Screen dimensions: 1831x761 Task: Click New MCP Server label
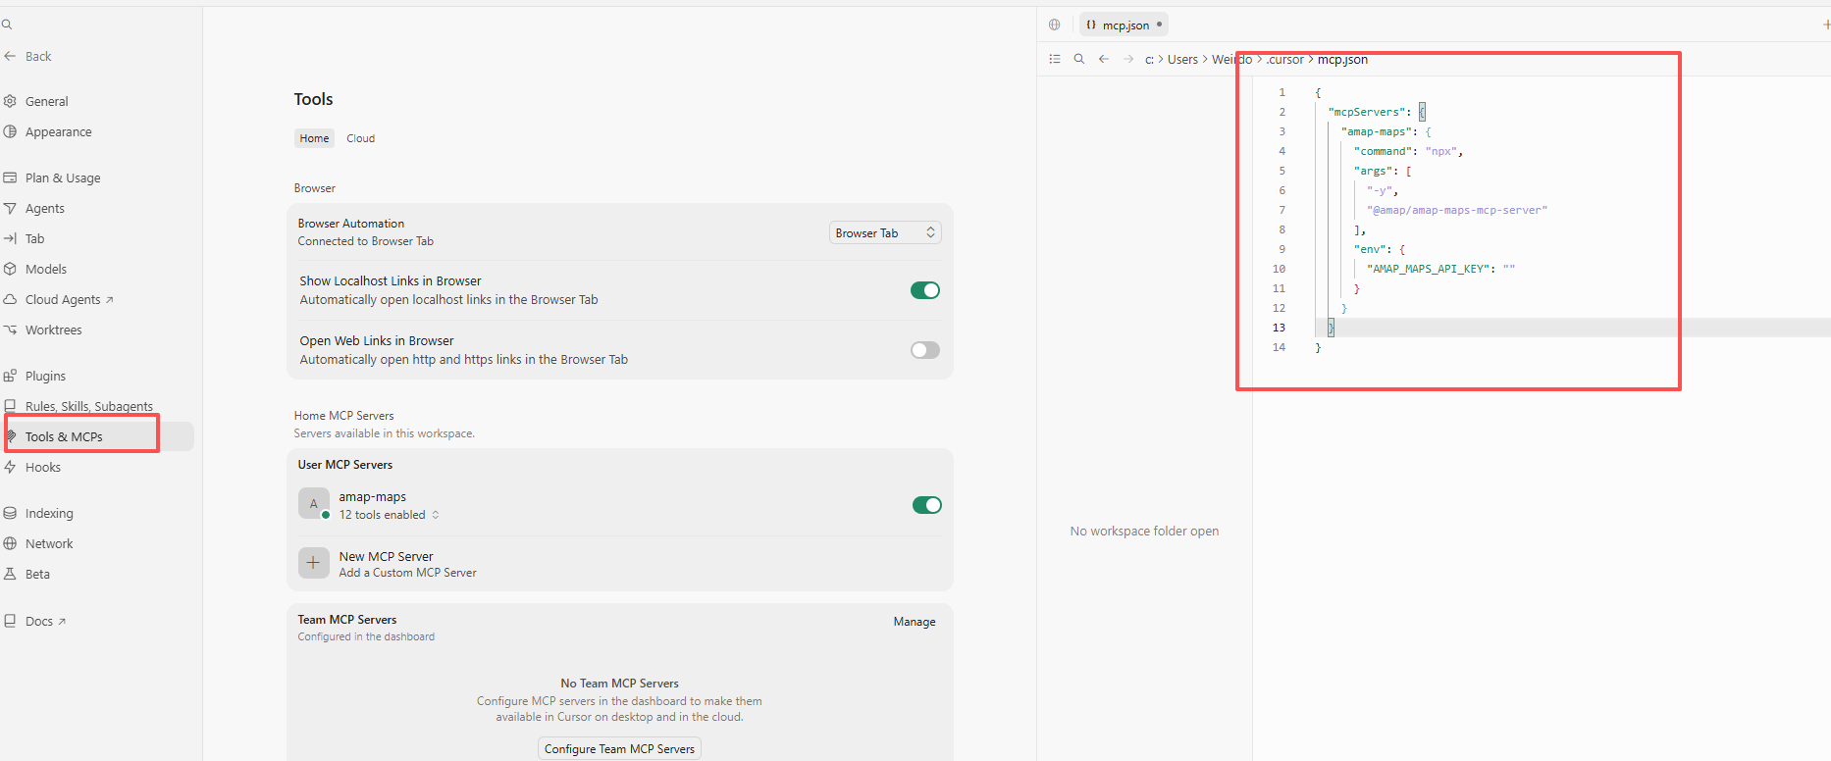pyautogui.click(x=386, y=556)
